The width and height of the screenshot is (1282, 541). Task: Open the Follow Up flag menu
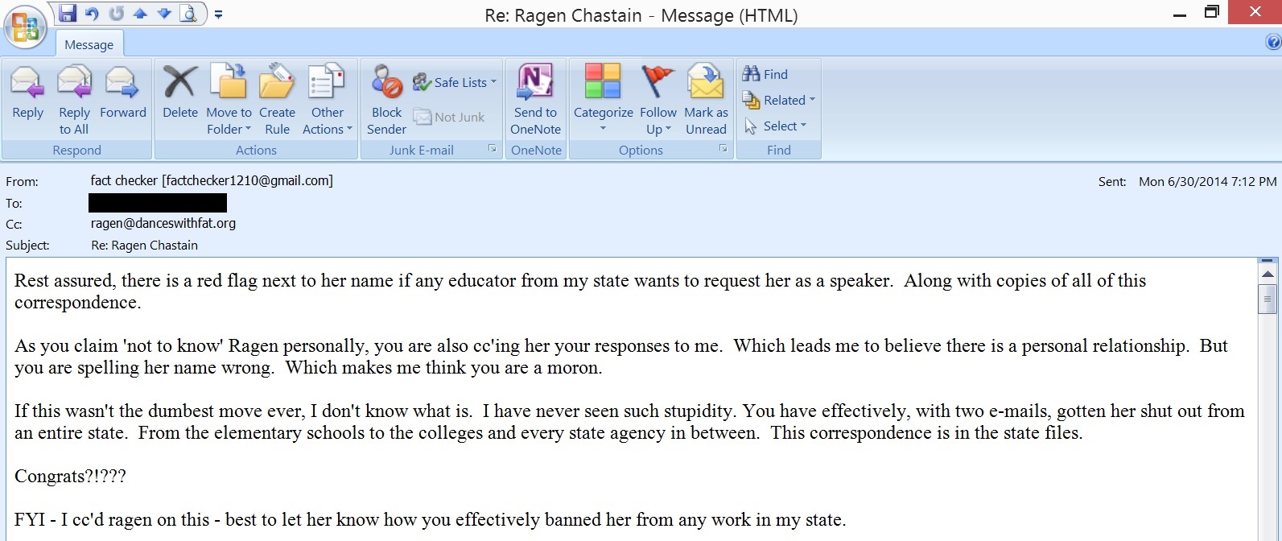coord(658,121)
